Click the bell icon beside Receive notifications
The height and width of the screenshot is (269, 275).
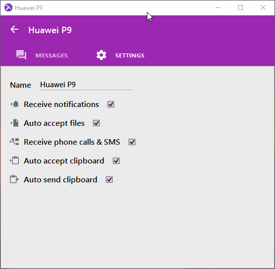click(x=15, y=104)
